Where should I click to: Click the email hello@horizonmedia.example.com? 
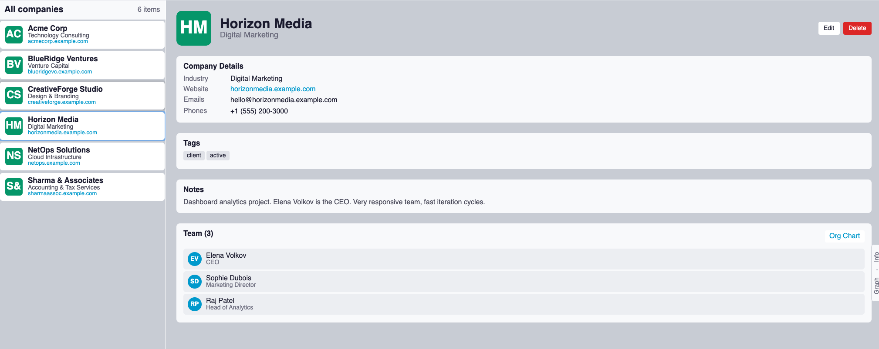point(284,100)
